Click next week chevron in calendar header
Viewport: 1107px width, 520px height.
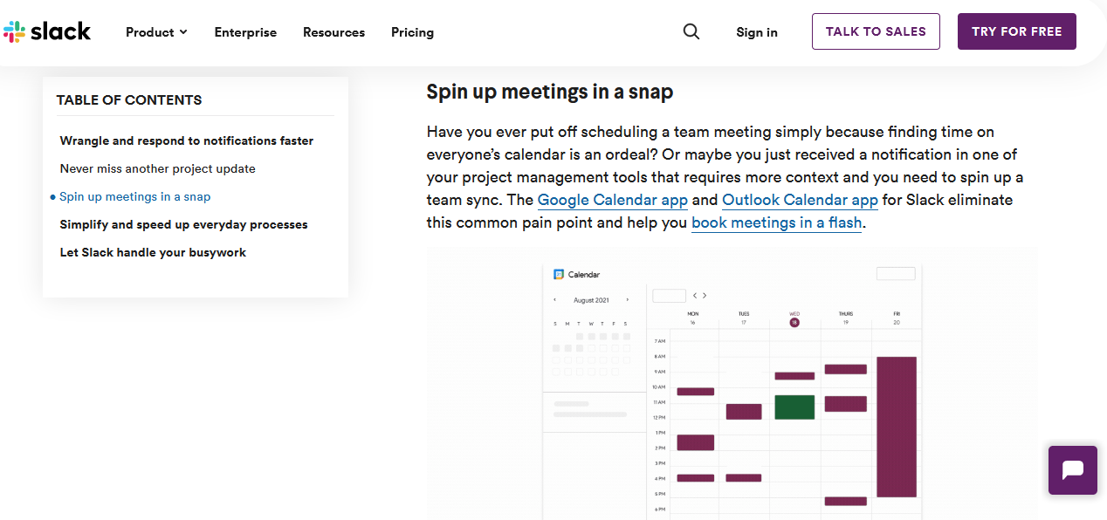705,296
